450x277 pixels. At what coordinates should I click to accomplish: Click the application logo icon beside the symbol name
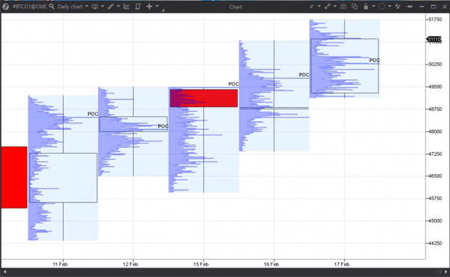[6, 7]
